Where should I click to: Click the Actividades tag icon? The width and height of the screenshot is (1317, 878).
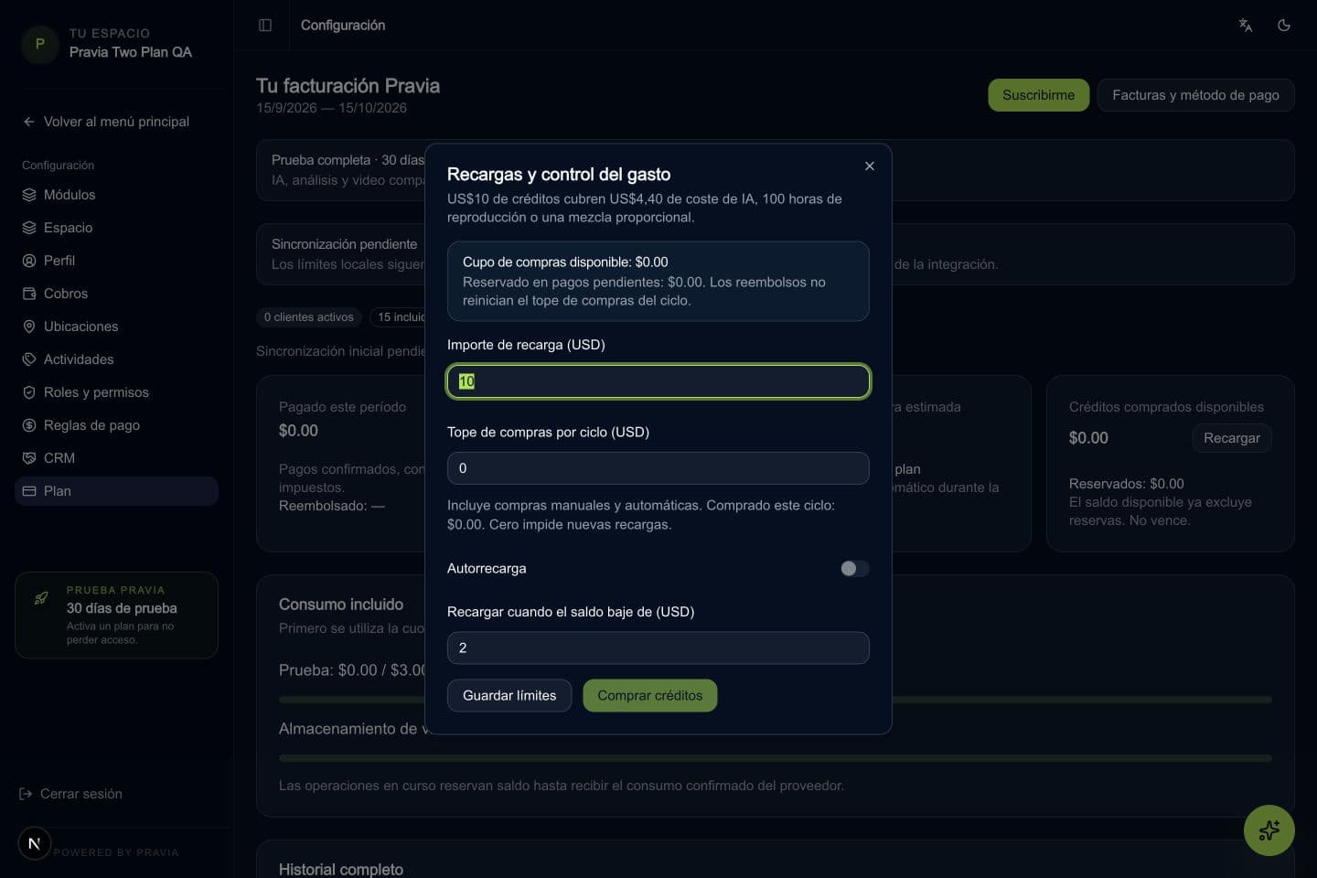pyautogui.click(x=29, y=359)
